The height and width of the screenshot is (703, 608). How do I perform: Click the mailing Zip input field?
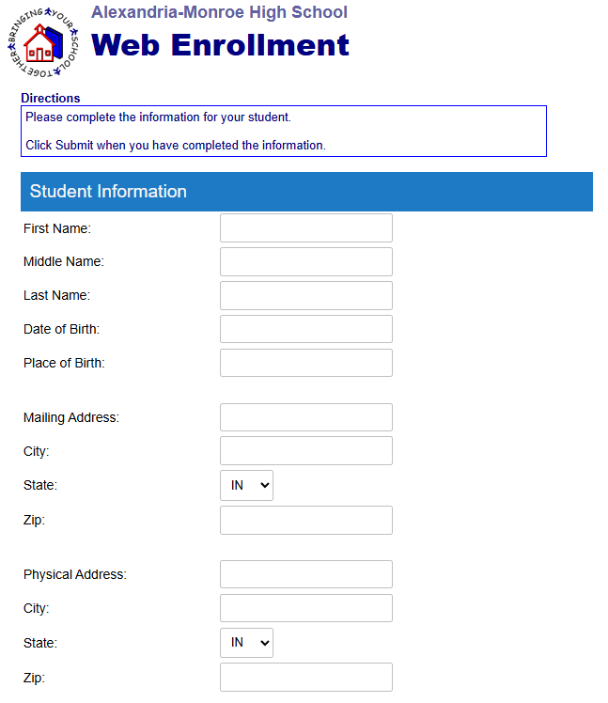pyautogui.click(x=305, y=520)
